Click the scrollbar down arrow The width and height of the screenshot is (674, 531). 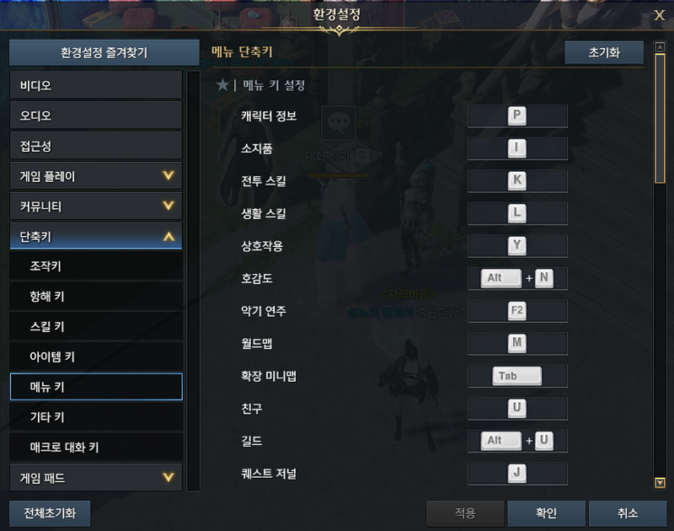coord(660,483)
